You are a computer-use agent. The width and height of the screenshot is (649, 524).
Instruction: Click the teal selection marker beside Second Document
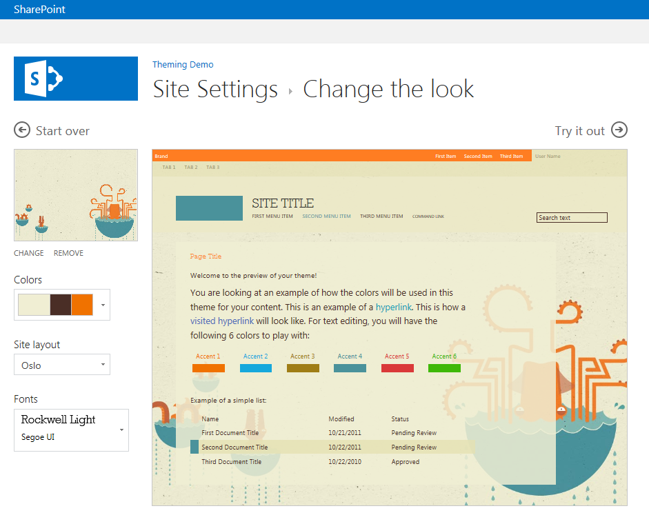pyautogui.click(x=194, y=447)
